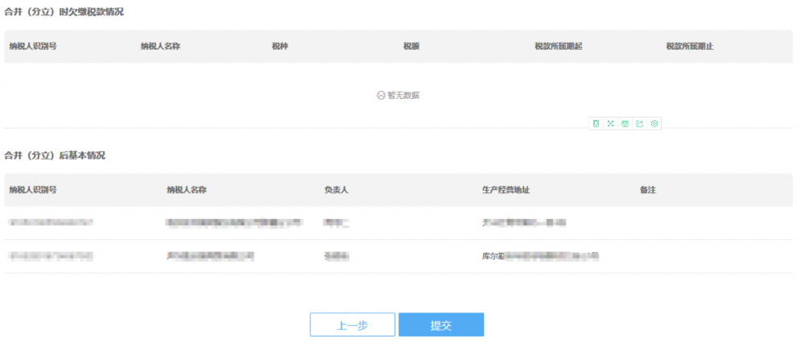Click the 生产经营地址 column header
This screenshot has width=805, height=347.
pos(506,190)
